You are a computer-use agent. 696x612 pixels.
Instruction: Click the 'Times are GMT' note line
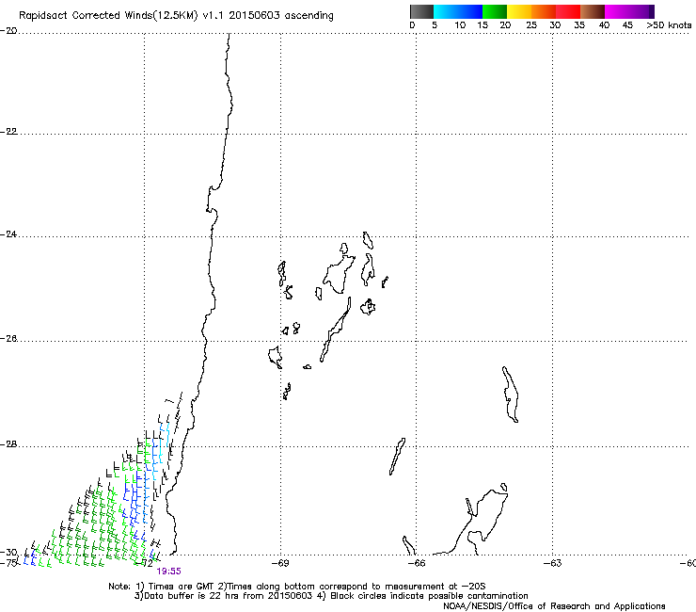point(297,587)
